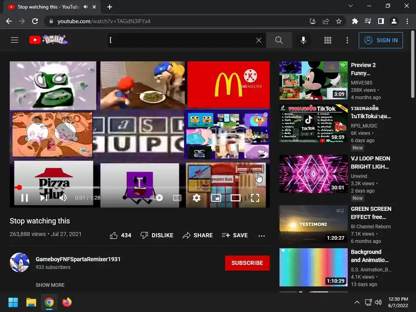416x312 pixels.
Task: Click the DISLIKE button
Action: (x=157, y=235)
